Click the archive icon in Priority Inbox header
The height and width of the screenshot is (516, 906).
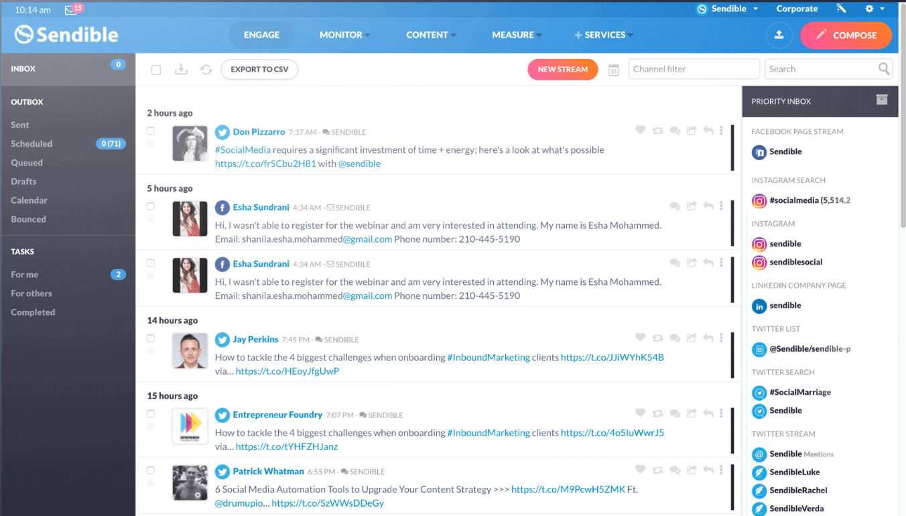pos(882,100)
